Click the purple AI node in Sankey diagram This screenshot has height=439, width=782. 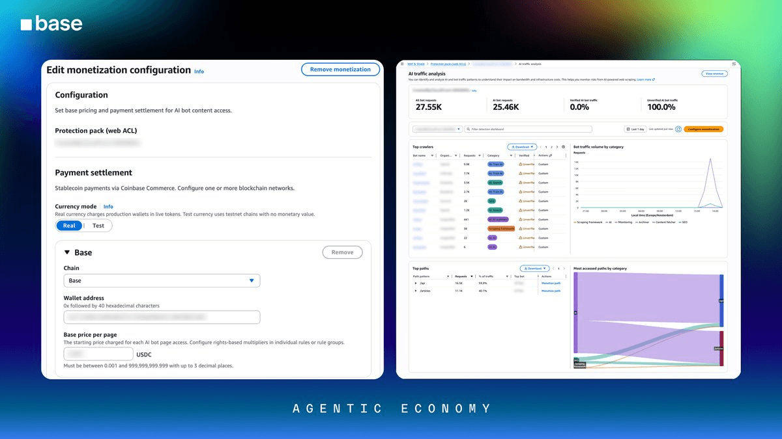click(575, 313)
